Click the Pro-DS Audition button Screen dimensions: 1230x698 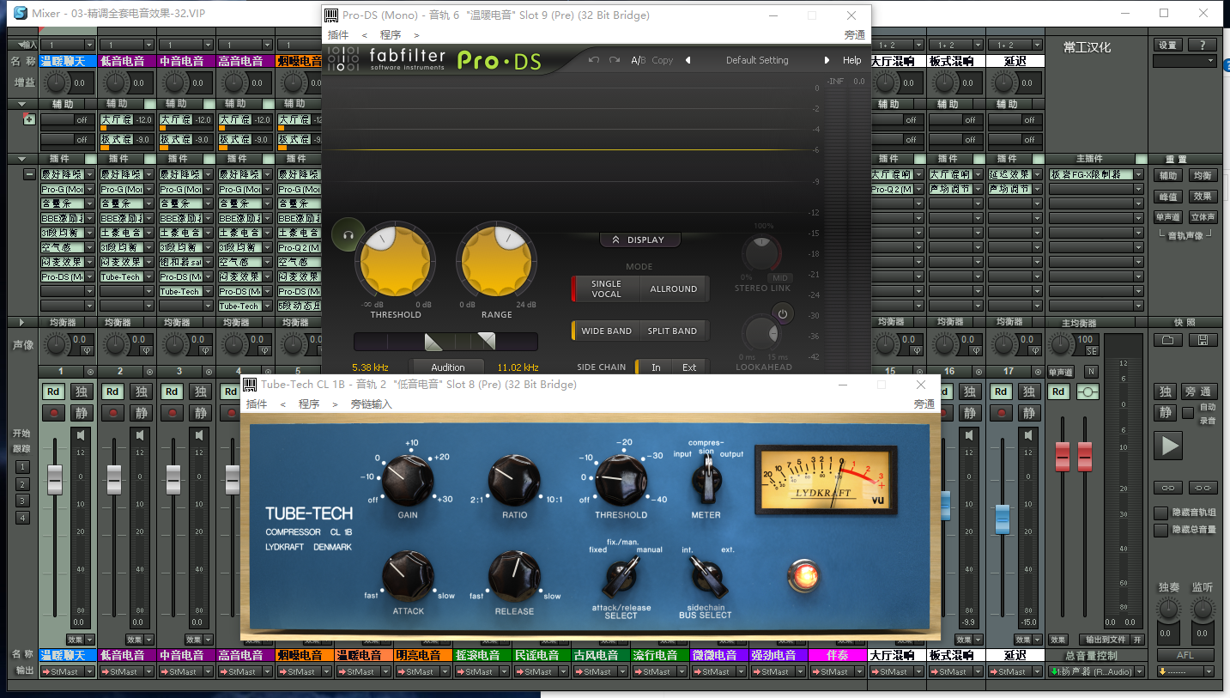(x=448, y=367)
